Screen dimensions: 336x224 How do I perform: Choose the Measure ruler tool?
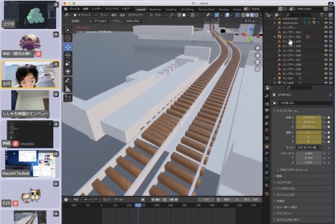tap(68, 88)
